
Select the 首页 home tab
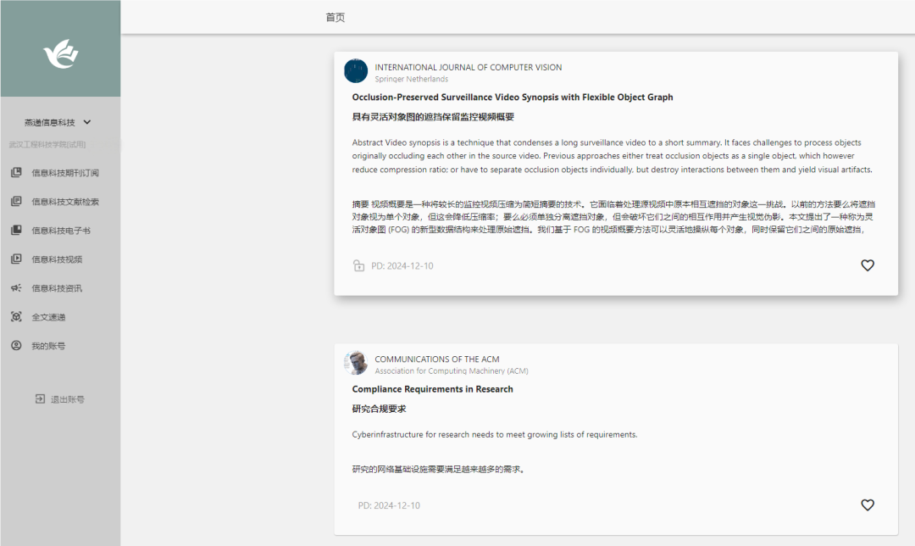coord(335,18)
